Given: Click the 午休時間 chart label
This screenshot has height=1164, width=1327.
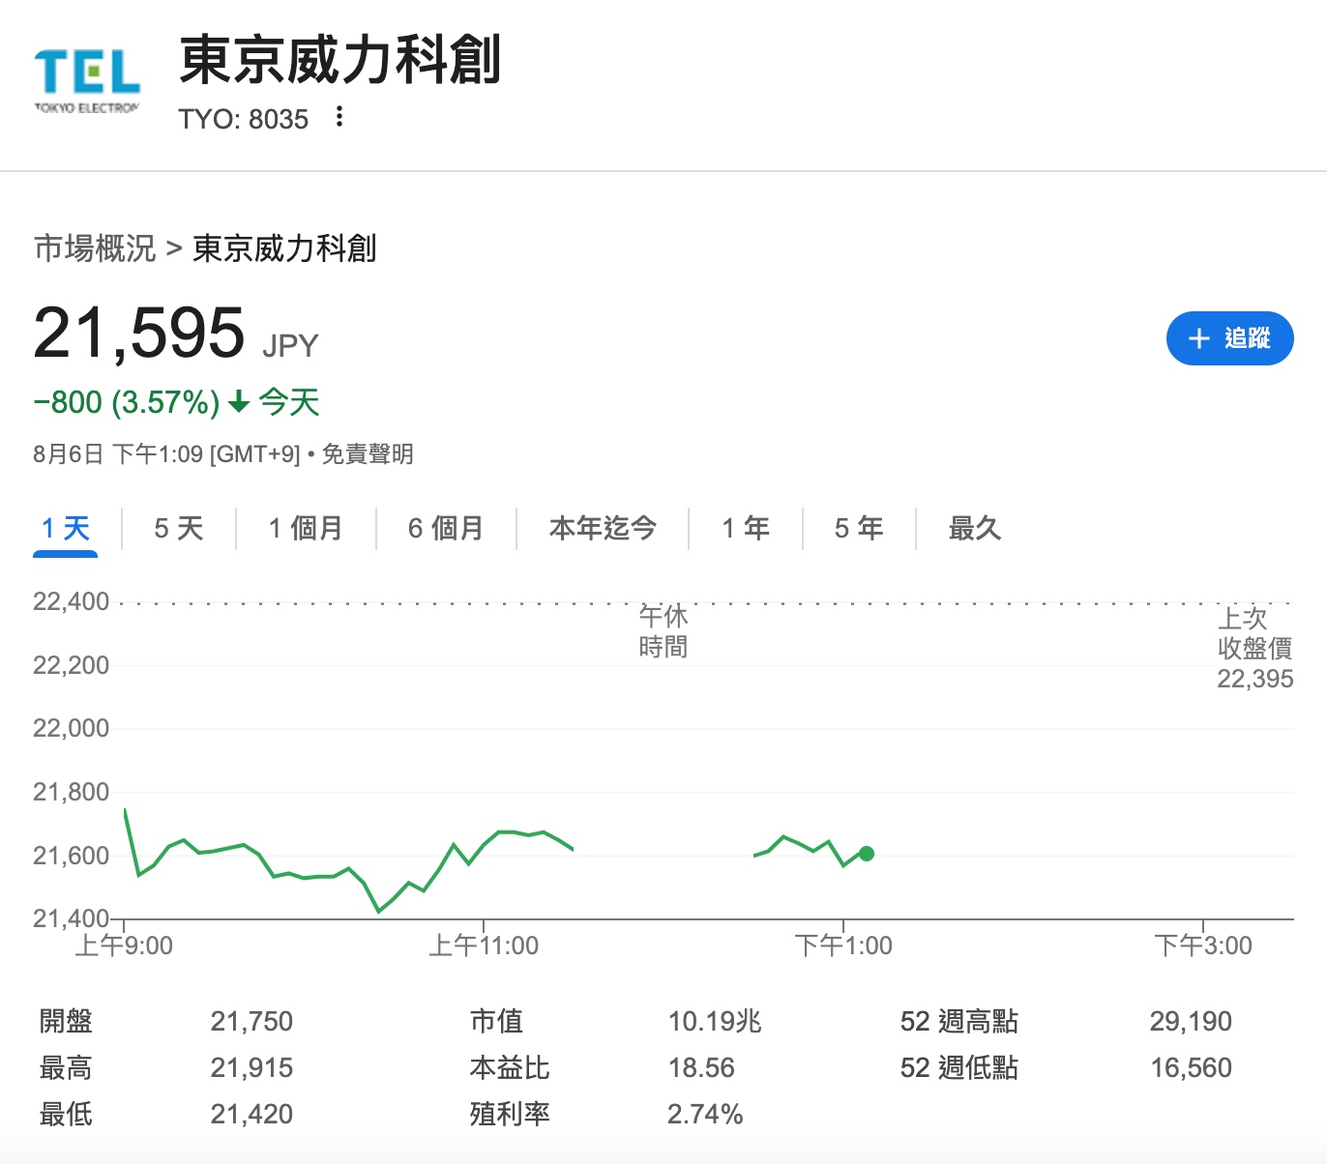Looking at the screenshot, I should (663, 631).
